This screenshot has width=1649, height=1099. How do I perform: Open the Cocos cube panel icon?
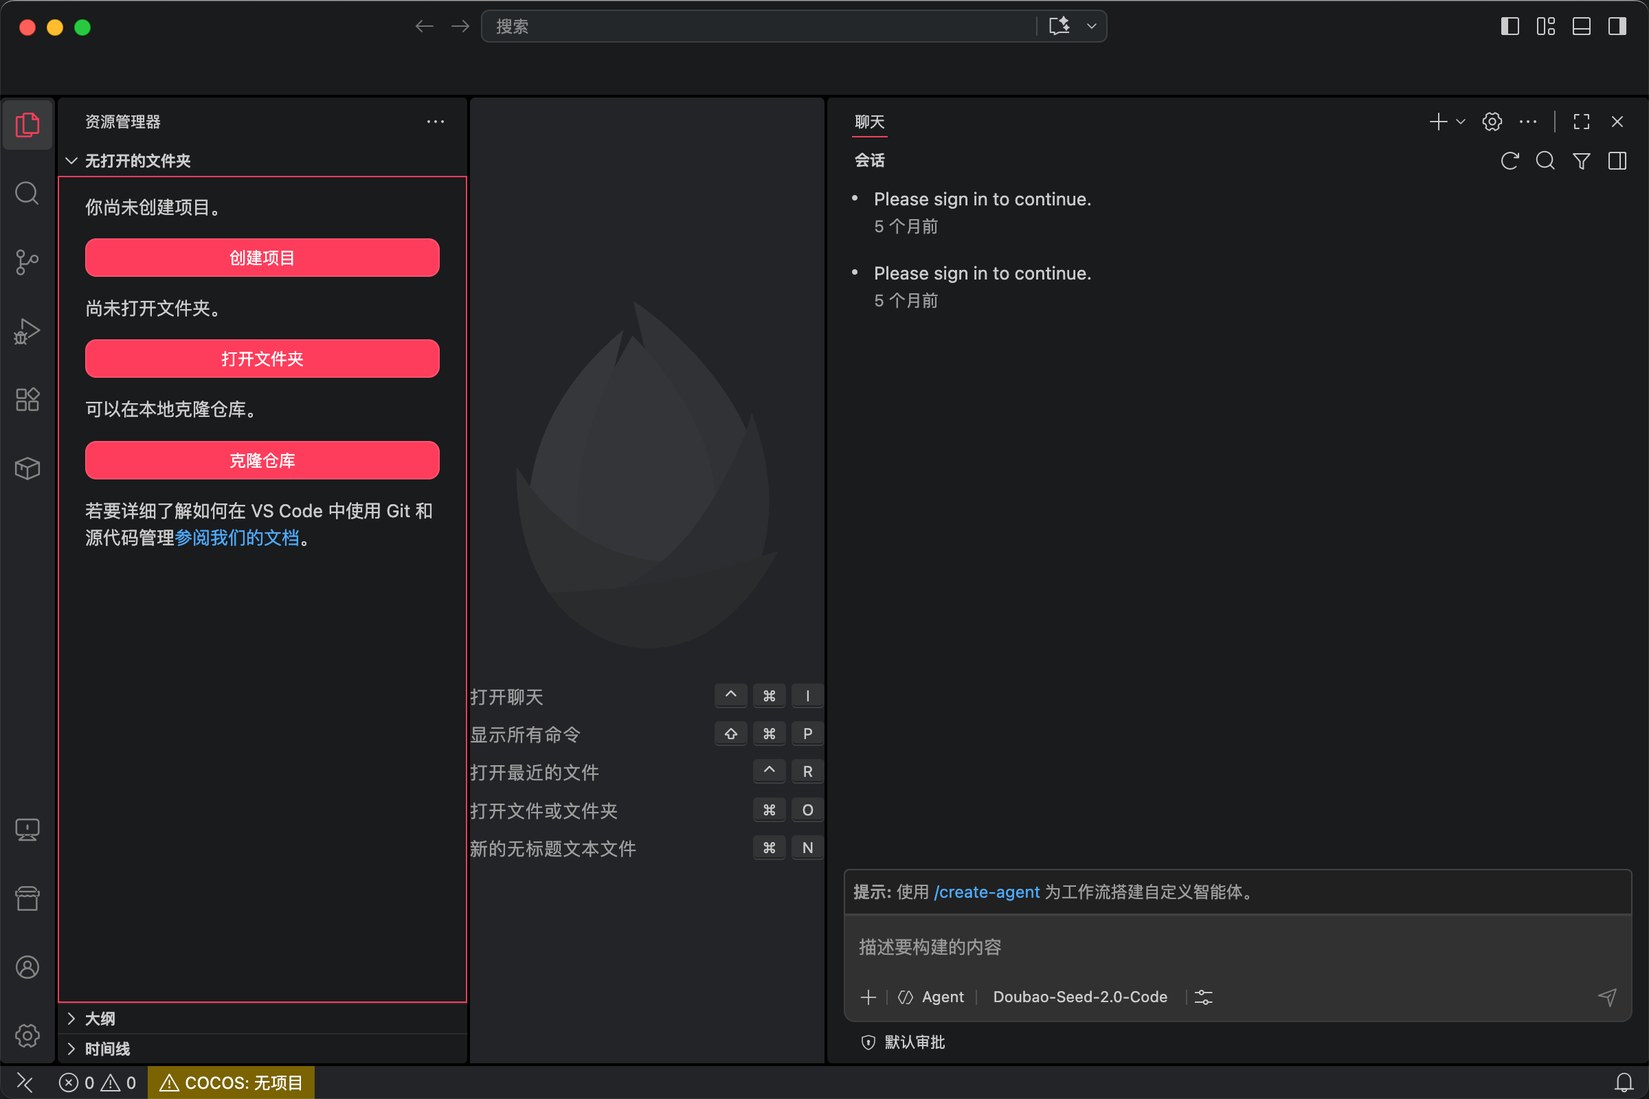click(27, 468)
